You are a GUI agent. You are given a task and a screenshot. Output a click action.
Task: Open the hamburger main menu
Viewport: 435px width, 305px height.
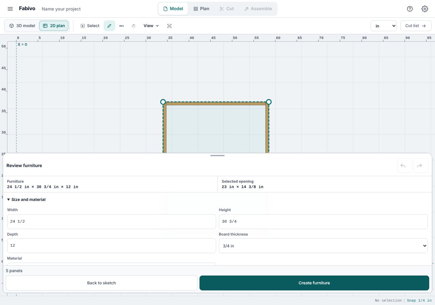[x=10, y=9]
